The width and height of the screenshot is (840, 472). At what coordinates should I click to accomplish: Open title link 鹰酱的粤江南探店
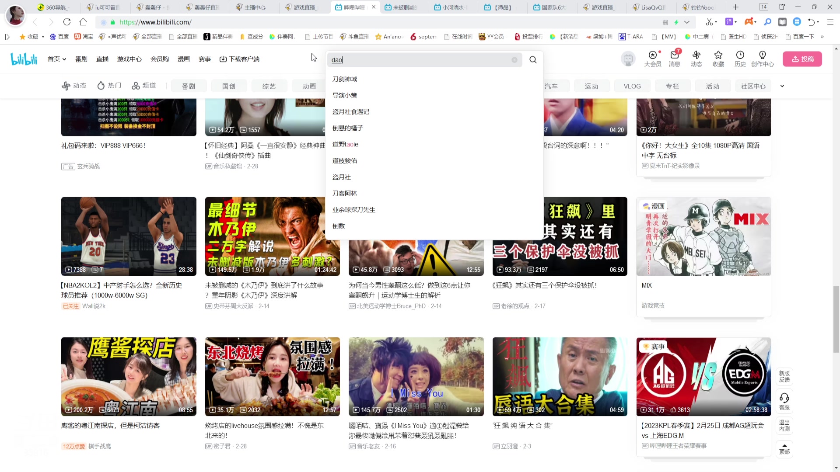click(x=110, y=425)
